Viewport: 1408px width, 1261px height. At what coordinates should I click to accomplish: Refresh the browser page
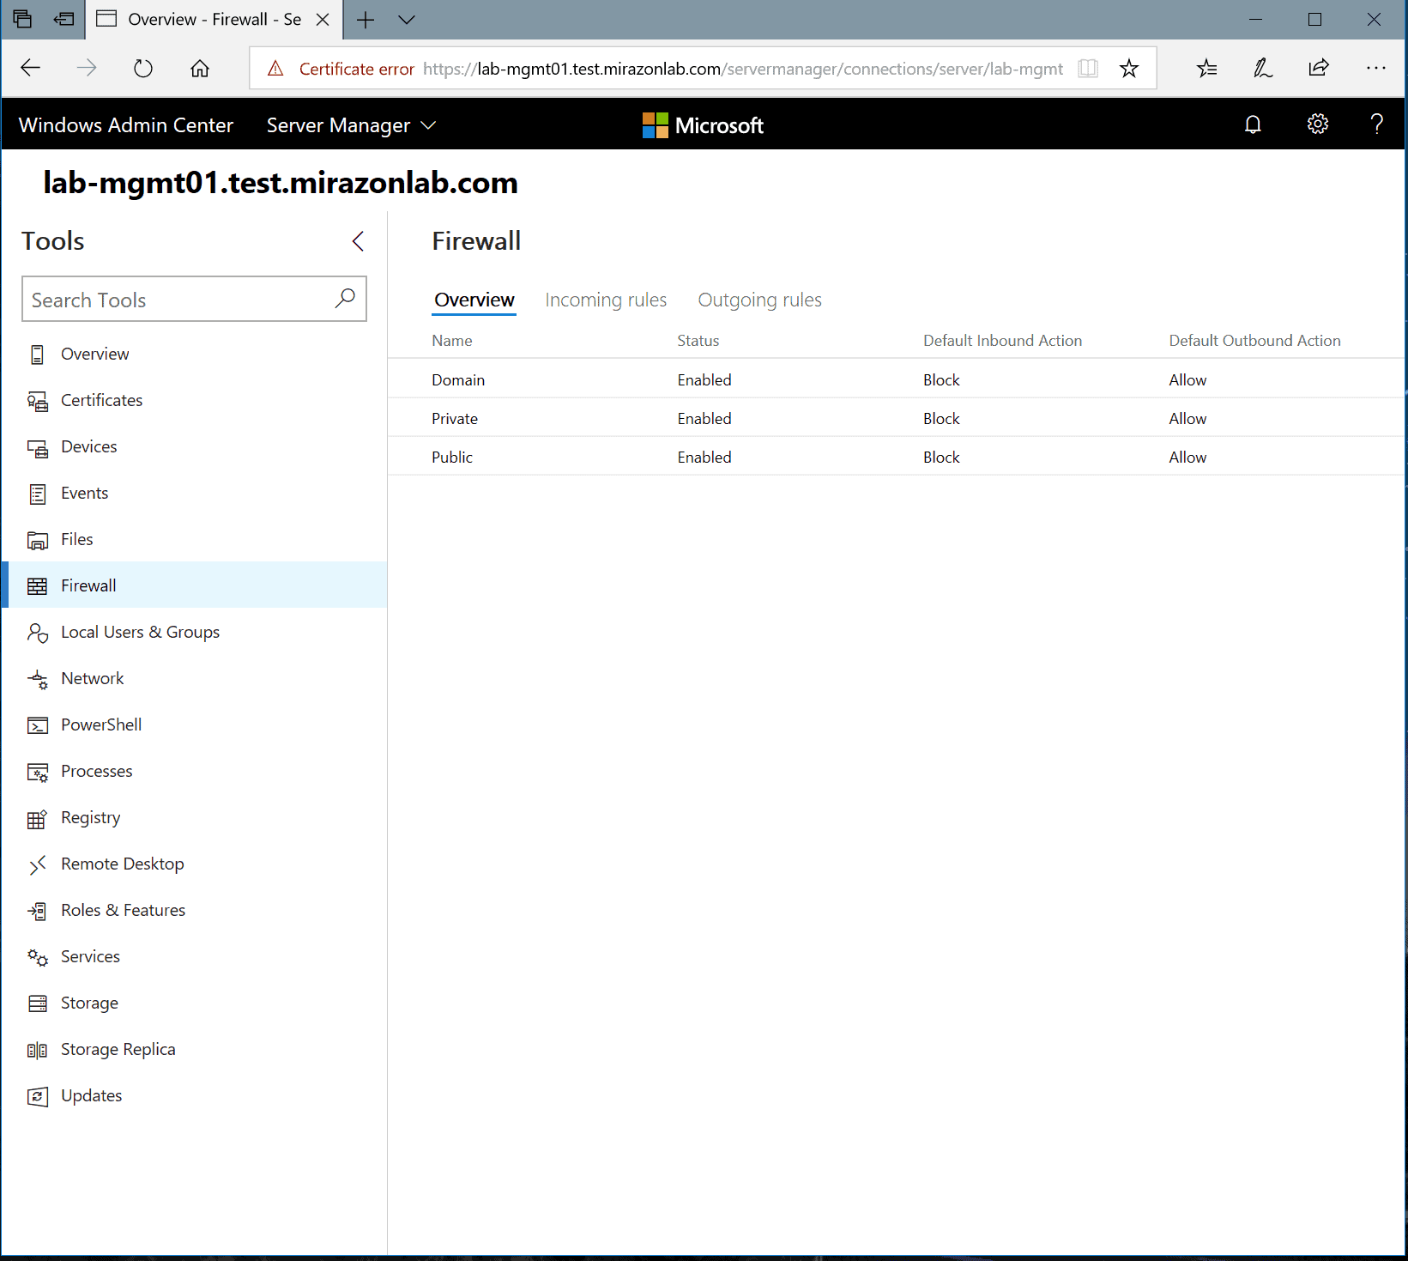pyautogui.click(x=143, y=69)
